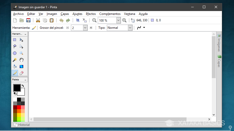Open the Capas menu
The height and width of the screenshot is (131, 234).
[x=64, y=14]
